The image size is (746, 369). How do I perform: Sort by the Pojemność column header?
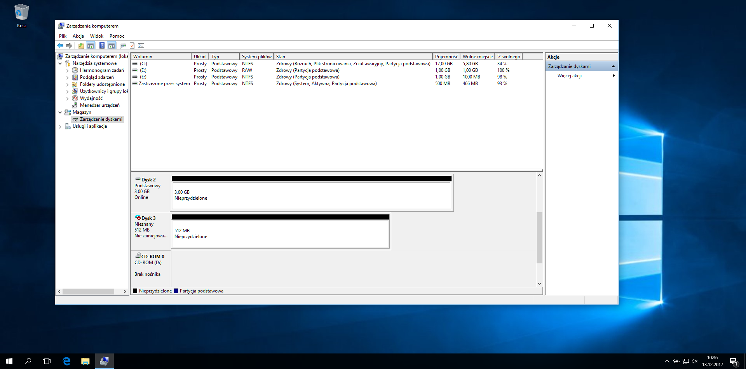point(446,57)
